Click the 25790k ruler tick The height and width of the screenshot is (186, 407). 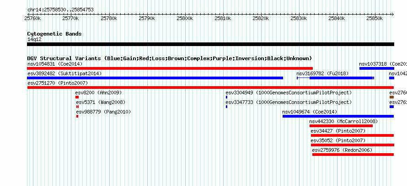click(147, 18)
